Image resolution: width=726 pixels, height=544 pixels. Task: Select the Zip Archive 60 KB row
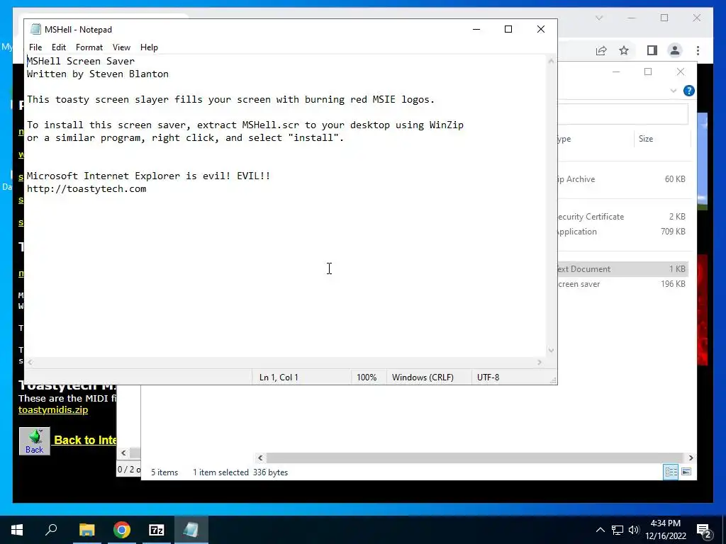pos(623,179)
